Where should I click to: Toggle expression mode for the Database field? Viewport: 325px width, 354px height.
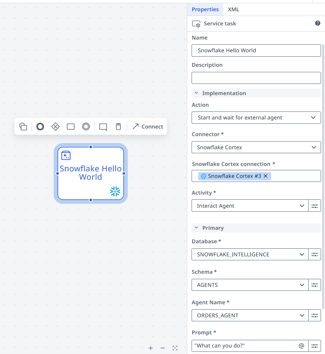pyautogui.click(x=314, y=255)
